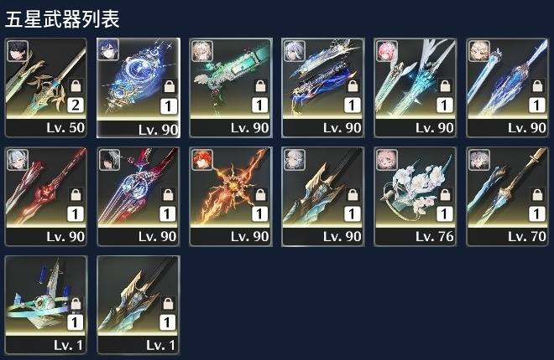Toggle lock on the Lv. 1 broadblade
This screenshot has height=360, width=554.
(x=168, y=303)
